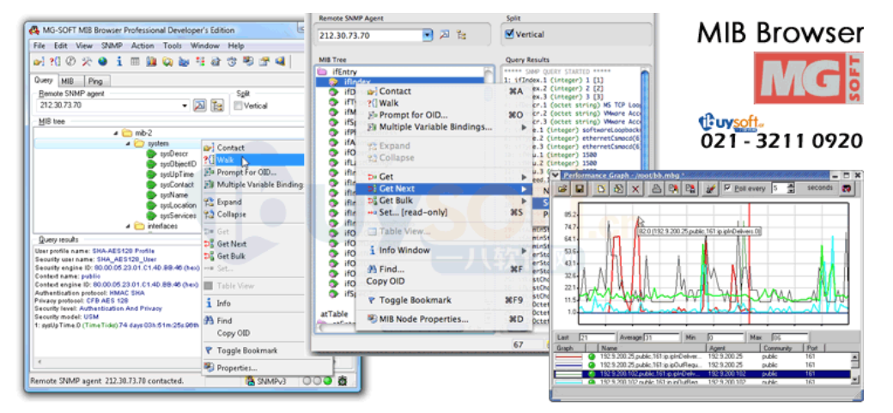The height and width of the screenshot is (413, 893).
Task: Click the blue line swatch in second graph row
Action: pyautogui.click(x=569, y=365)
